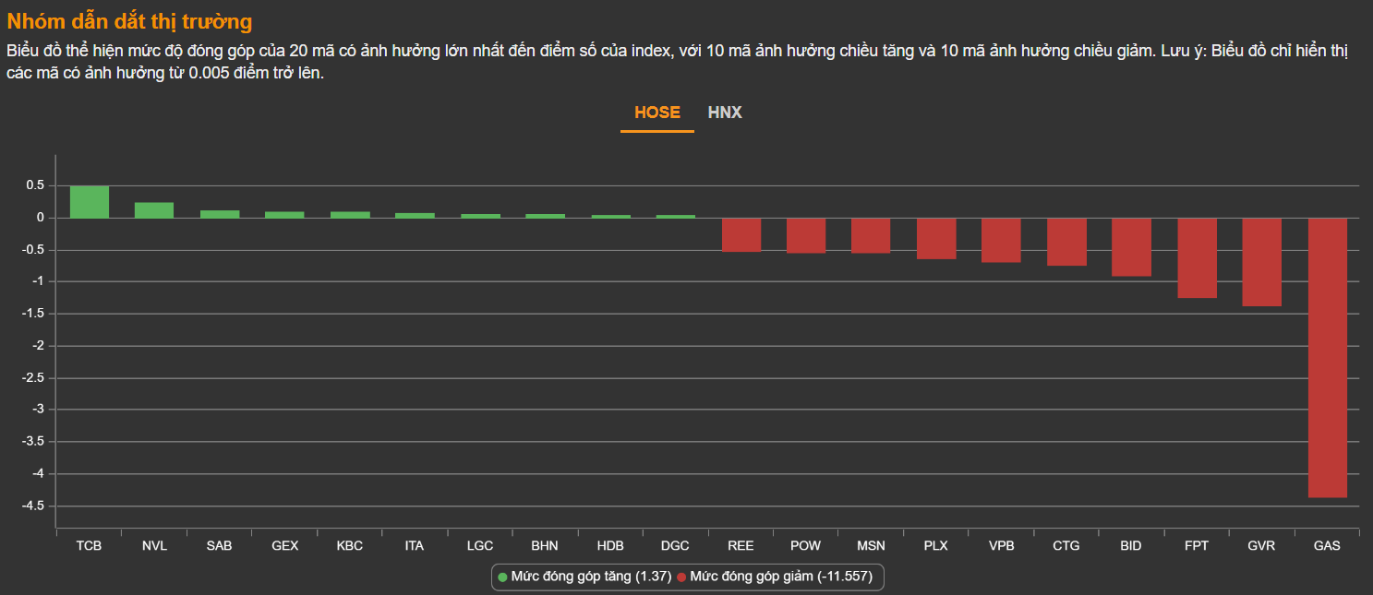Screen dimensions: 1373x595
Task: Switch to the HNX tab
Action: [725, 113]
